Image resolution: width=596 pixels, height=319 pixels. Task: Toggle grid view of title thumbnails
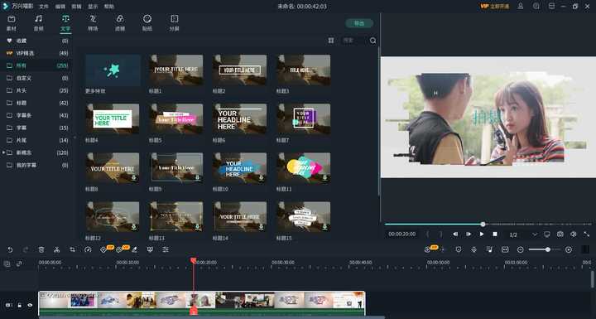tap(331, 41)
